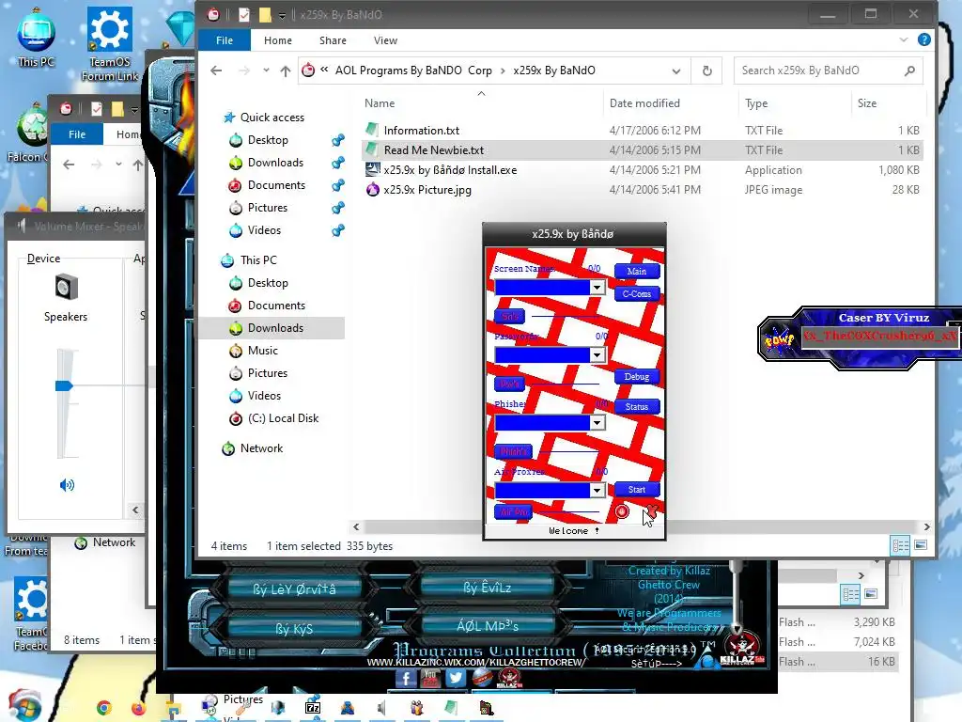Open the Home ribbon tab

pyautogui.click(x=278, y=39)
